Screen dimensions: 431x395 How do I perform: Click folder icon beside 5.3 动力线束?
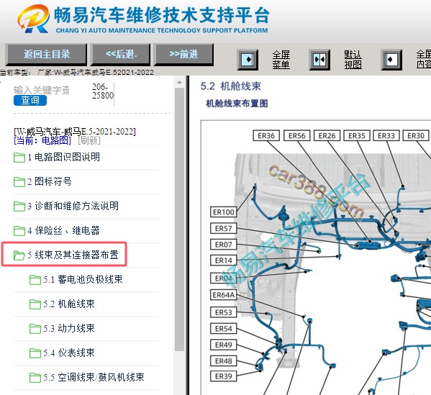35,329
